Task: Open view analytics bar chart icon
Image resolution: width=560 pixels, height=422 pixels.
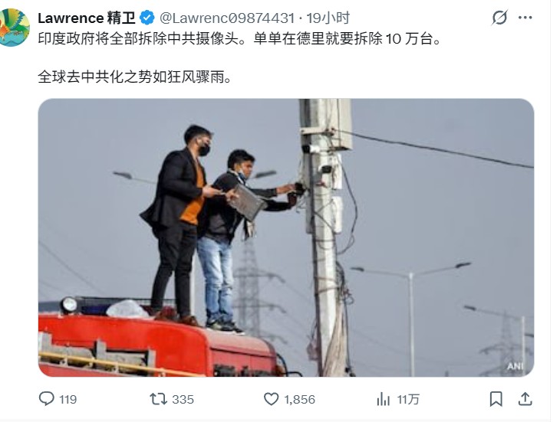Action: pyautogui.click(x=384, y=399)
